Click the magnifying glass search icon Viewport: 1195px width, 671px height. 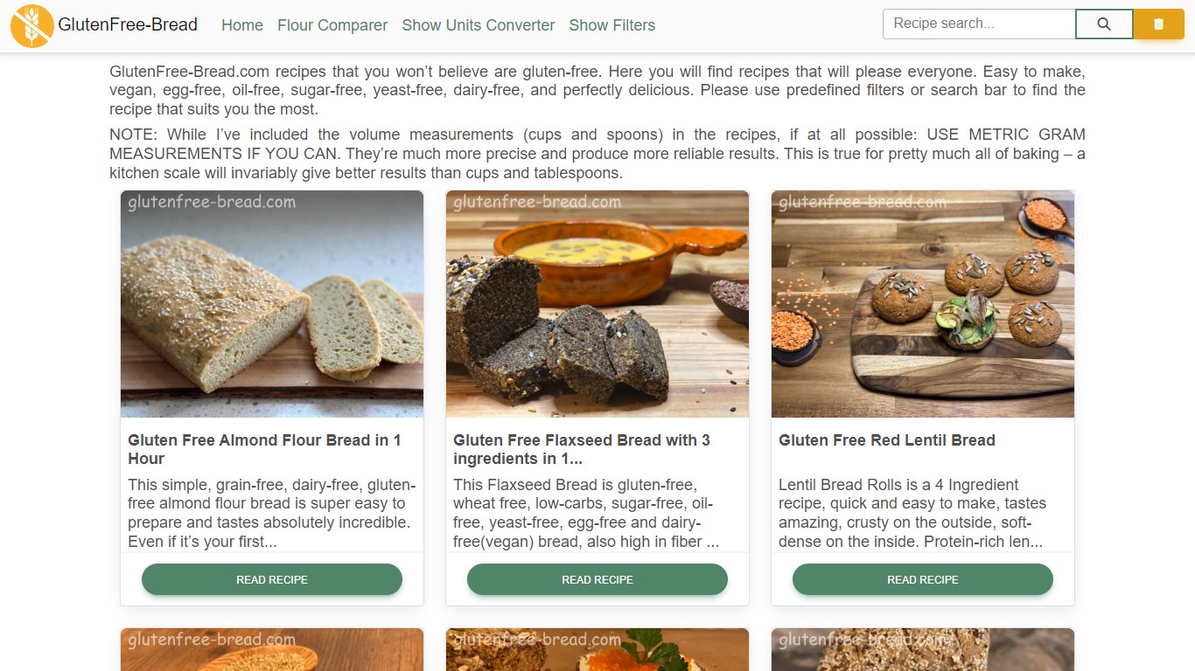(1104, 24)
